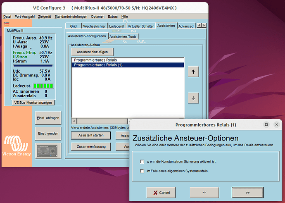
Task: Maximize the Programmierbares Relais (1) dialog
Action: pyautogui.click(x=266, y=124)
